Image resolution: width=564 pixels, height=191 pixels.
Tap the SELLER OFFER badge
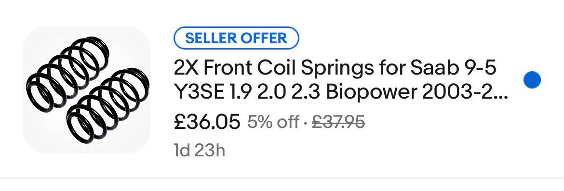[x=236, y=38]
